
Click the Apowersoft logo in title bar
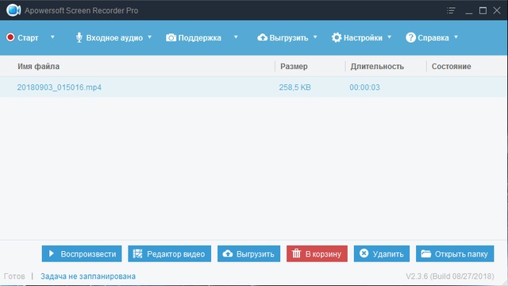point(13,10)
